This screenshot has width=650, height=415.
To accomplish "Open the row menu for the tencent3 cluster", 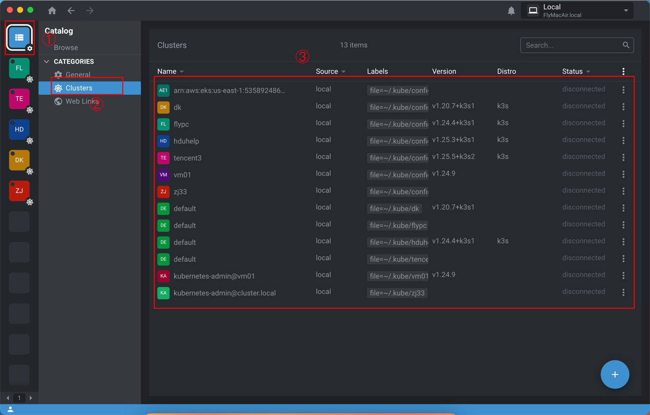I will (x=623, y=158).
